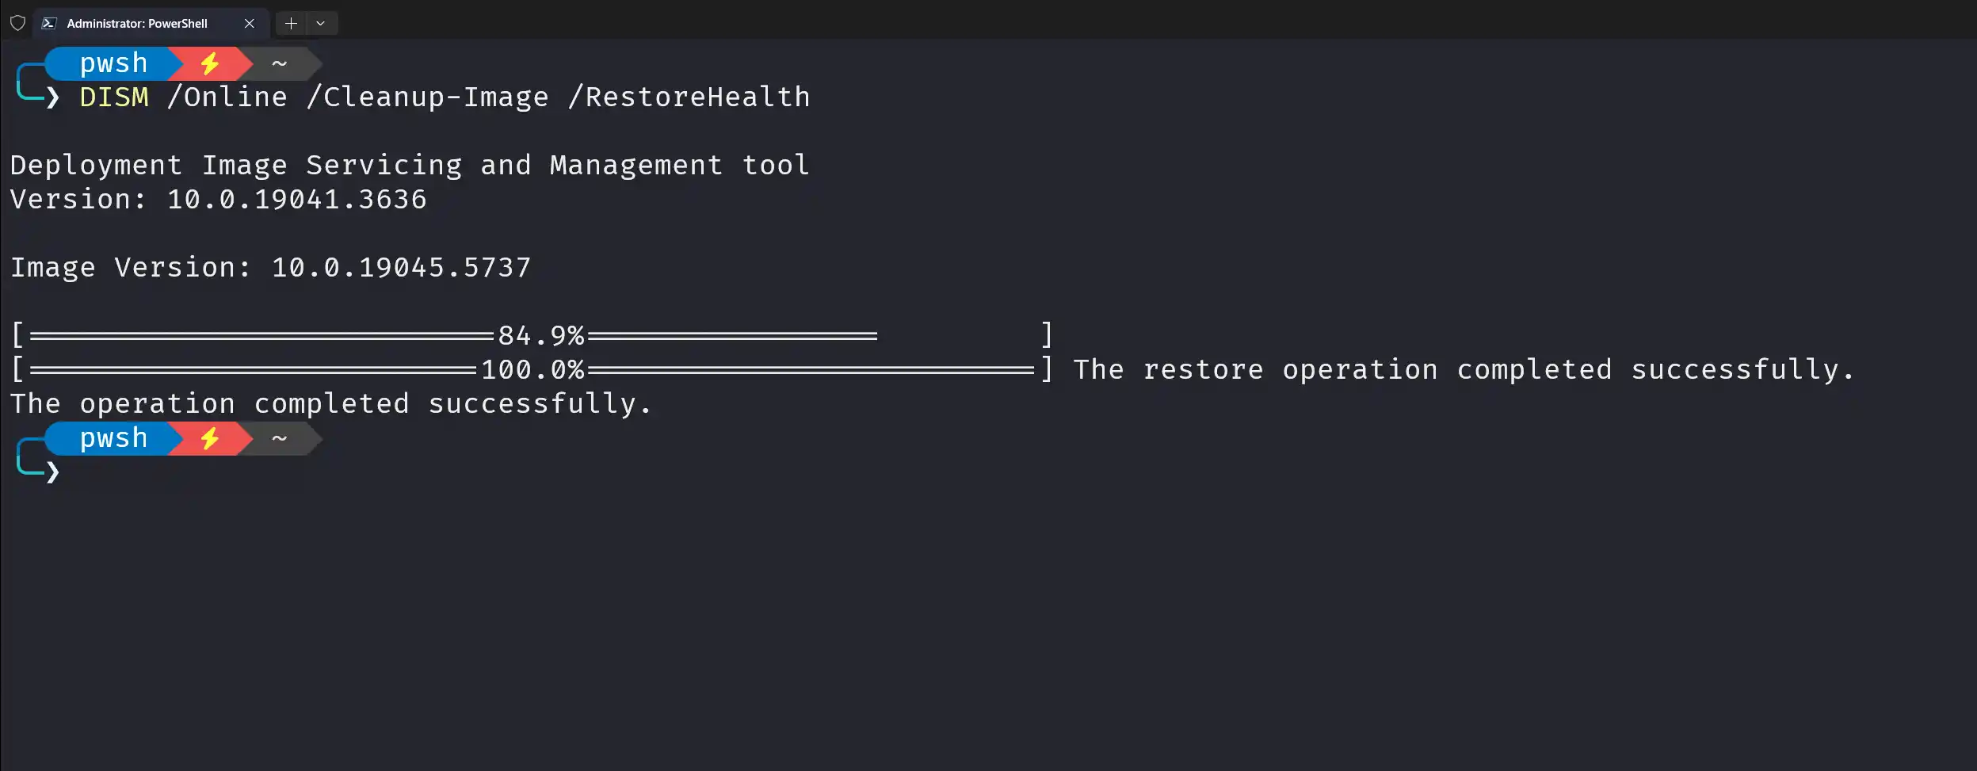
Task: Click the /Cleanup-Image argument
Action: click(428, 97)
